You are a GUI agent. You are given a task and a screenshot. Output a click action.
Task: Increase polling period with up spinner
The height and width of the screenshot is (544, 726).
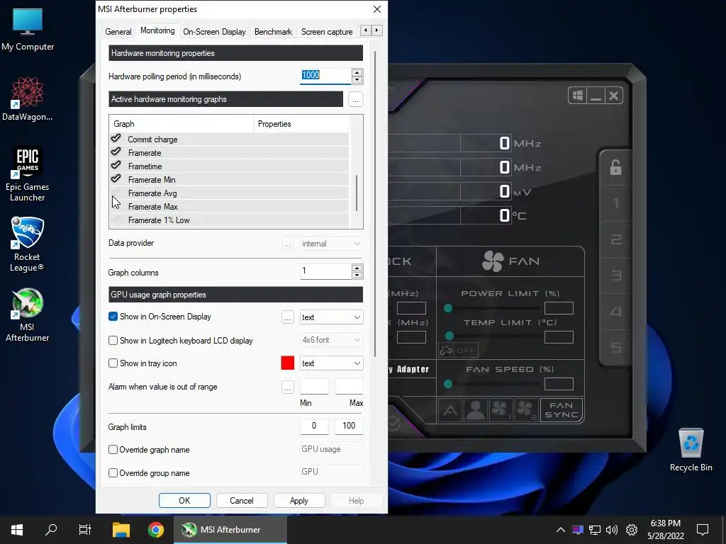357,72
